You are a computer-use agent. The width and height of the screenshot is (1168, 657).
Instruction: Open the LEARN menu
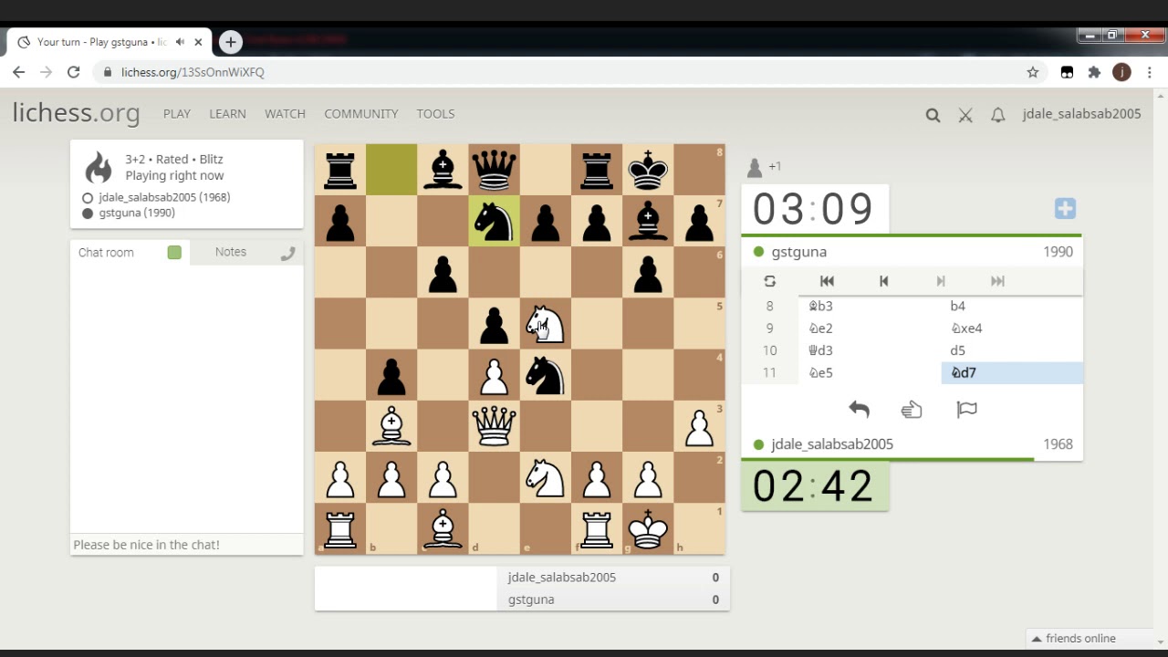[227, 114]
